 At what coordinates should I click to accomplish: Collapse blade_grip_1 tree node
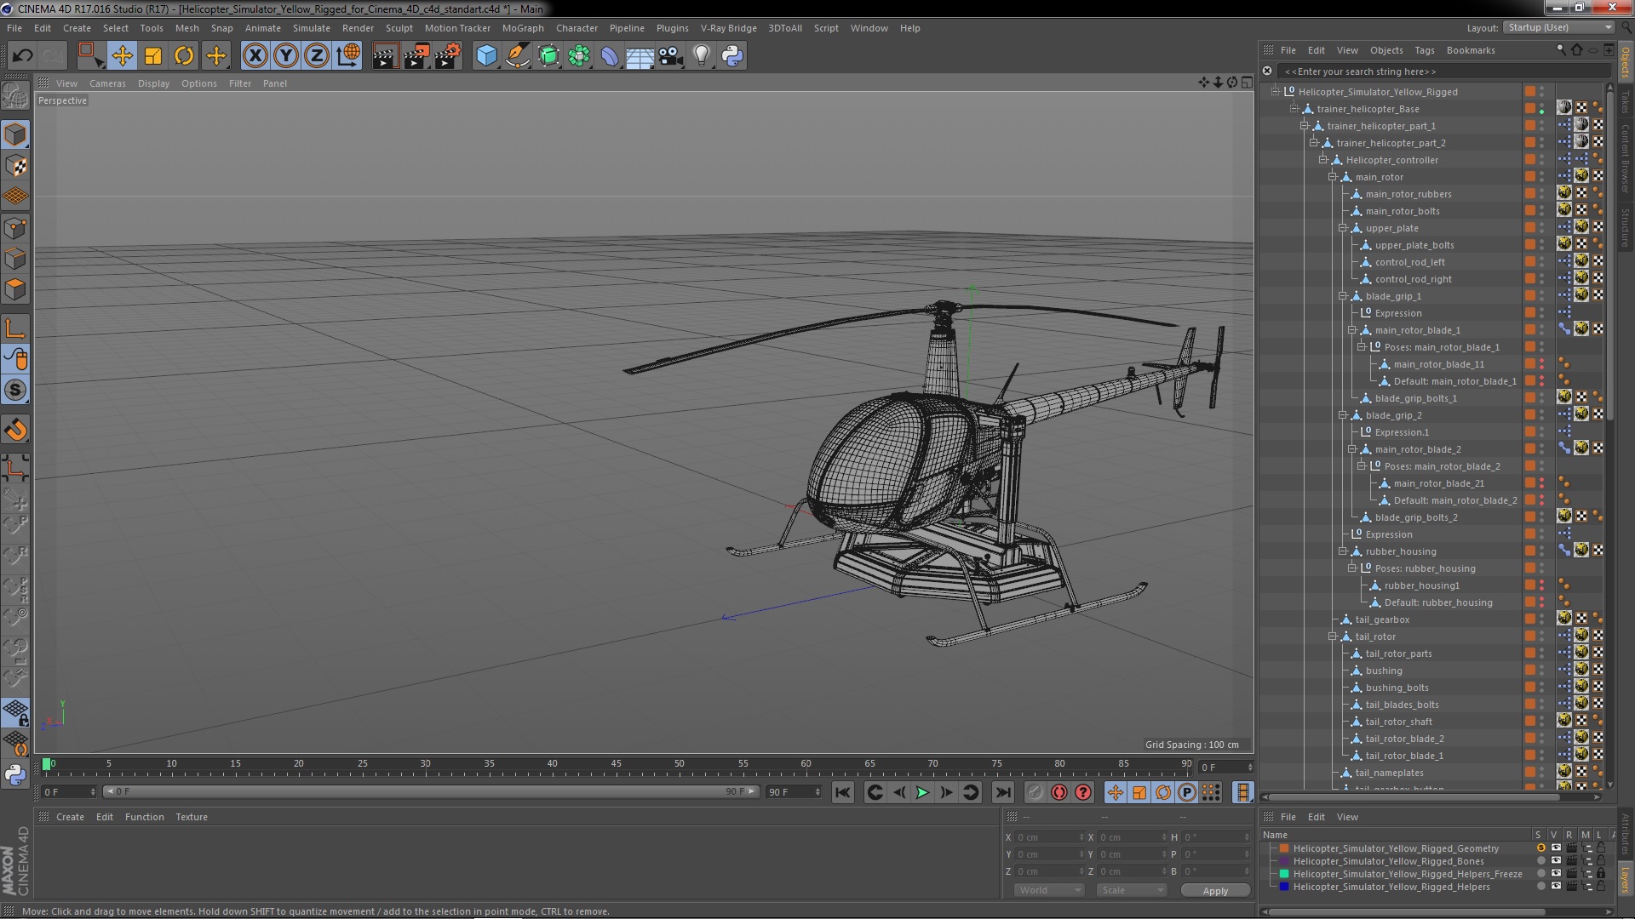pyautogui.click(x=1343, y=296)
